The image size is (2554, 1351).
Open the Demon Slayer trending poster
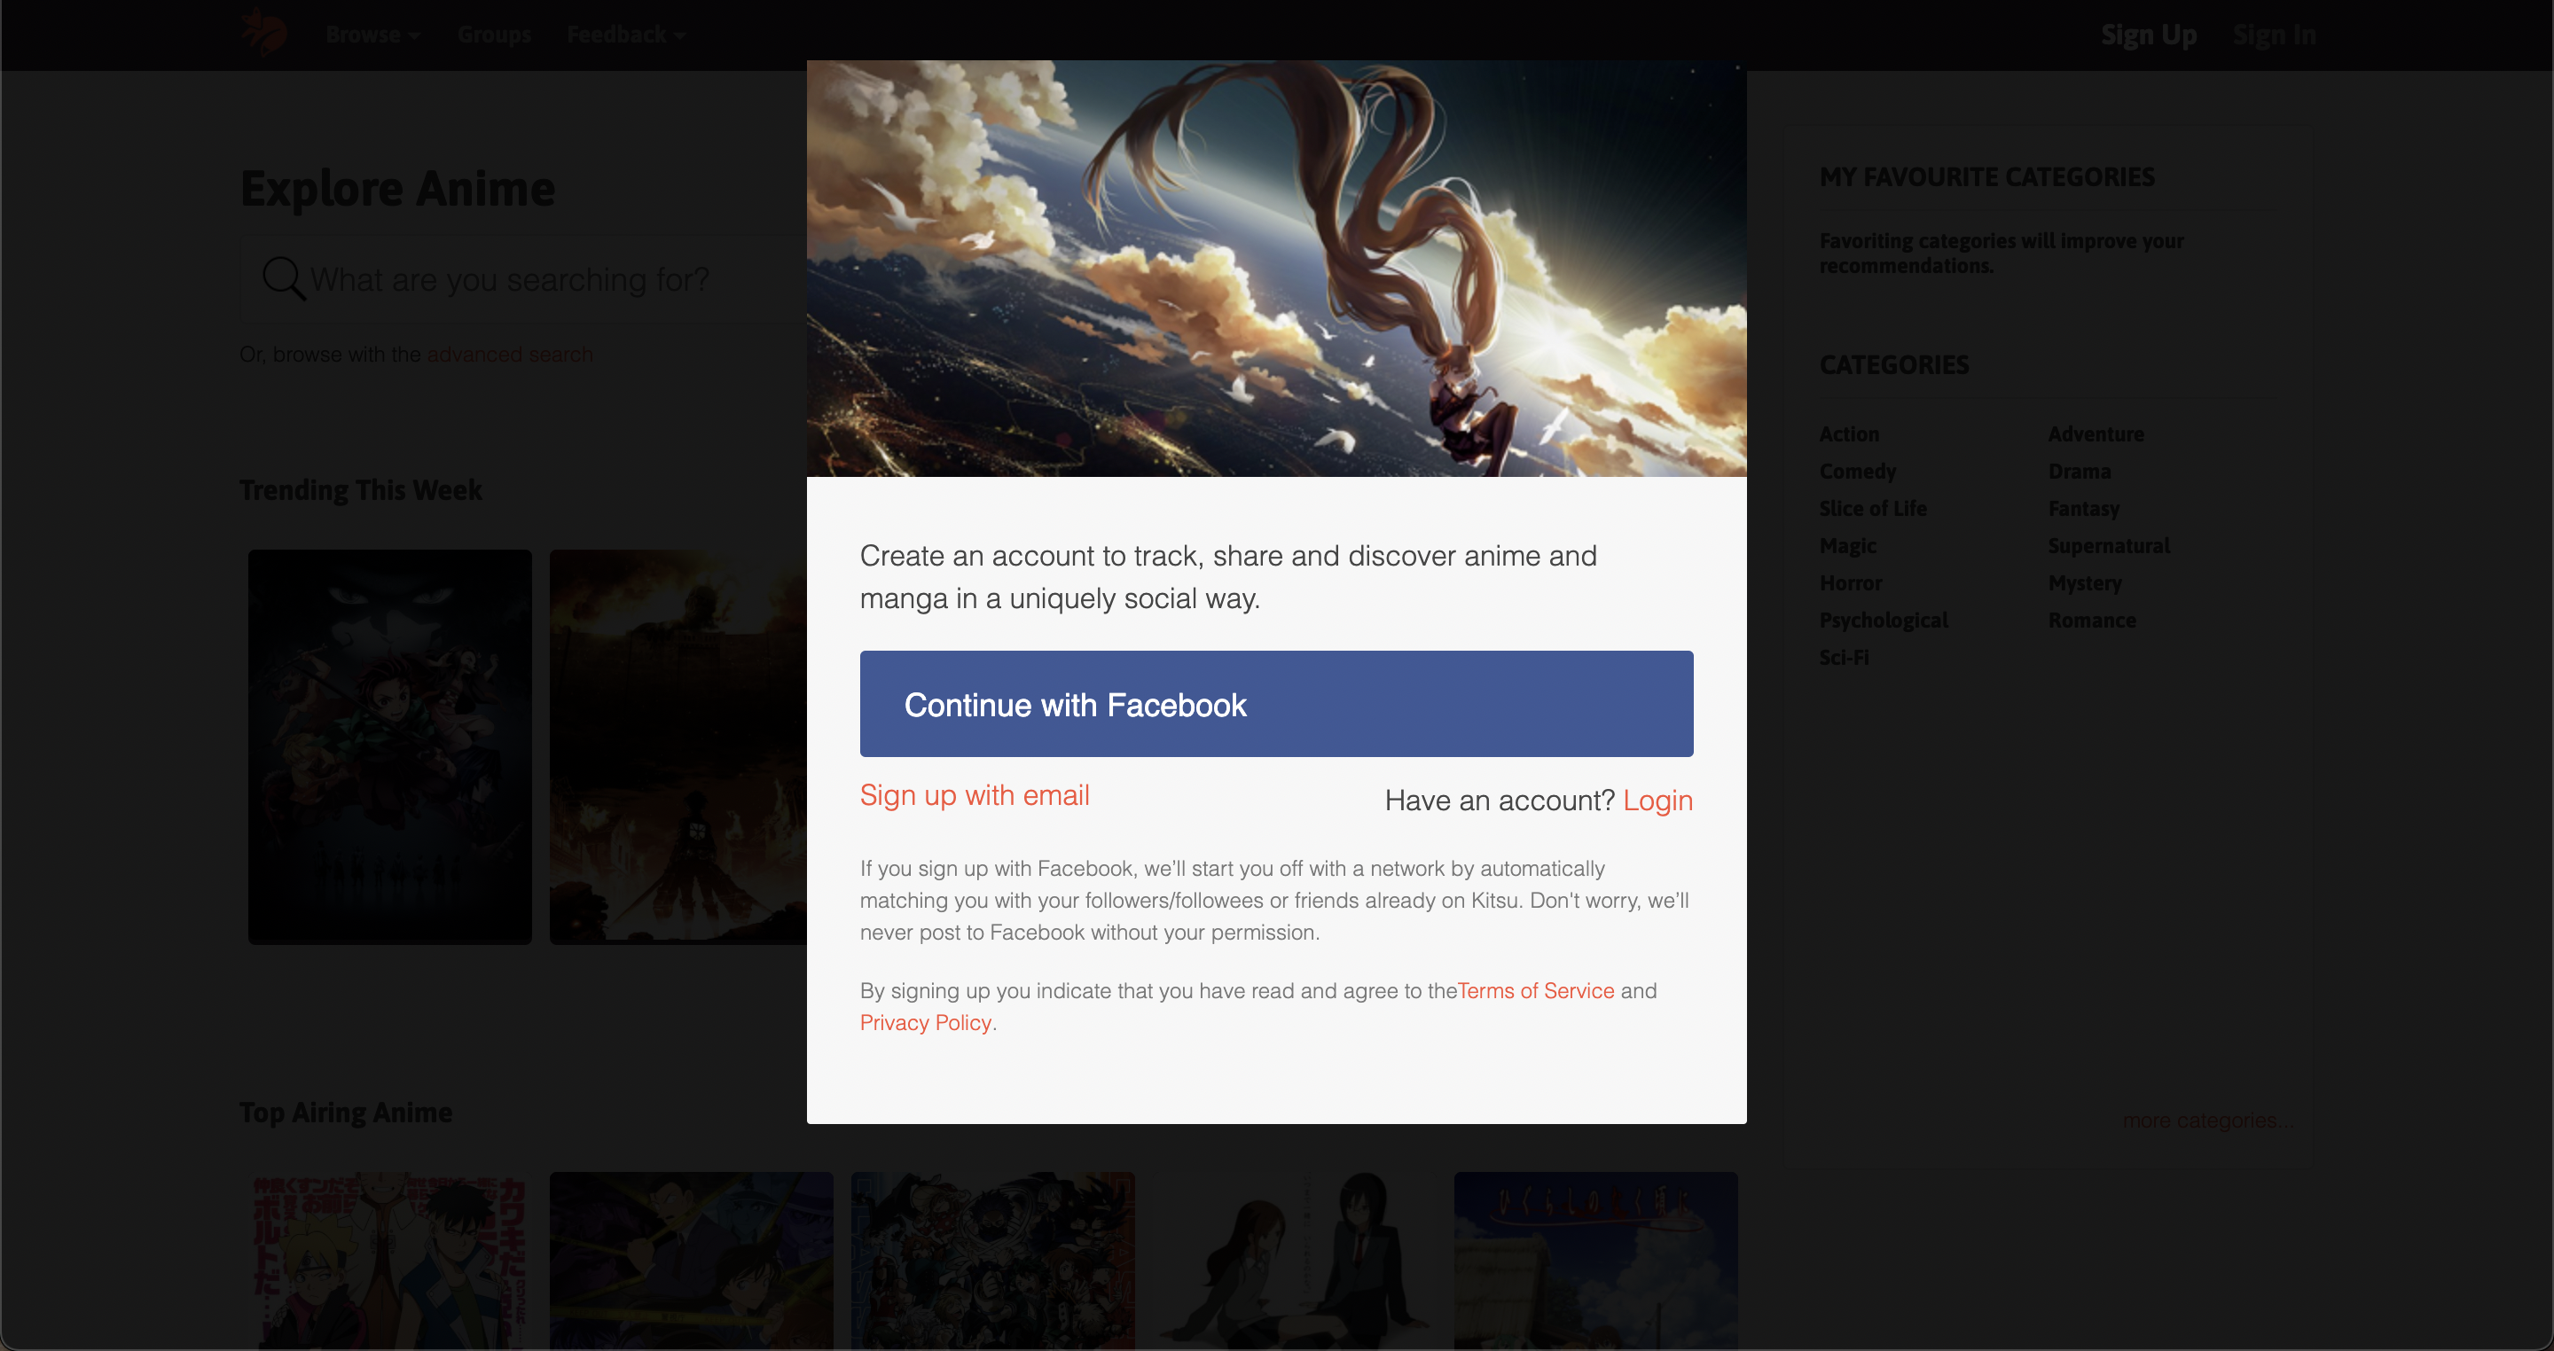point(389,746)
